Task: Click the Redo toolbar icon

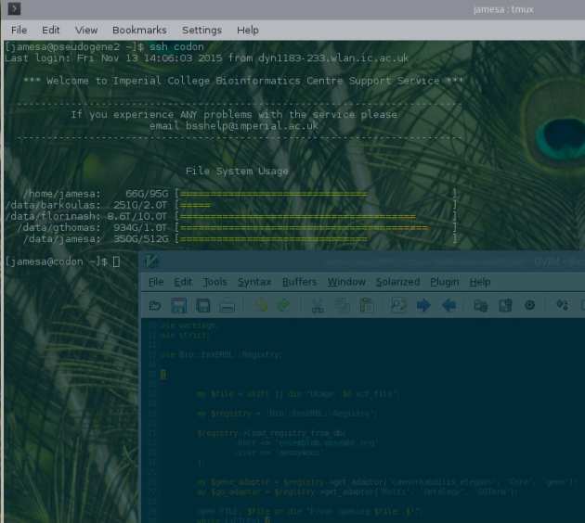Action: pyautogui.click(x=284, y=305)
